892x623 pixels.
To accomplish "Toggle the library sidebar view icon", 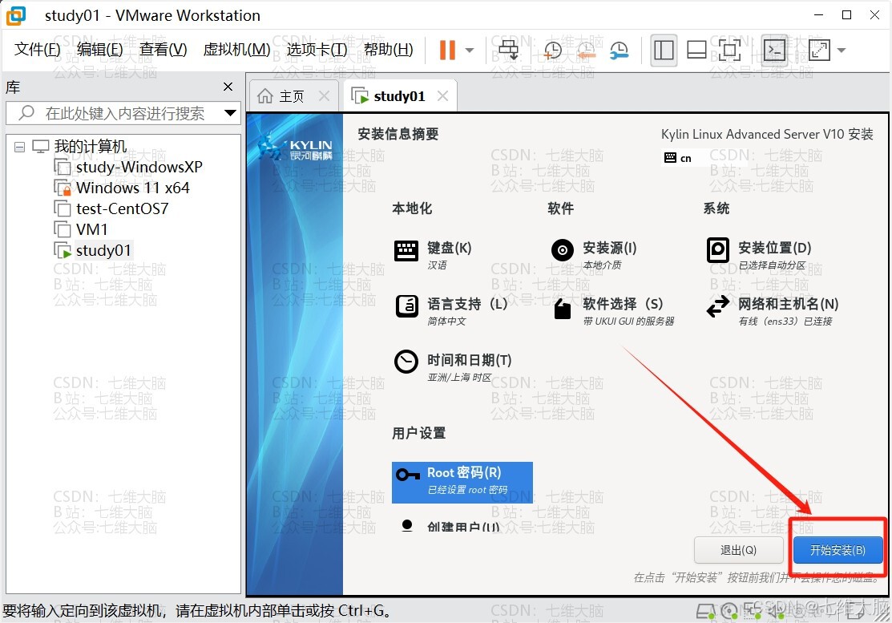I will [x=664, y=50].
